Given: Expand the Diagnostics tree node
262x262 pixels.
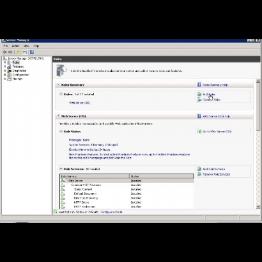Looking at the screenshot, I should coord(5,71).
